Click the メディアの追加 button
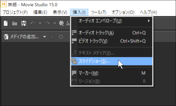 (21, 37)
